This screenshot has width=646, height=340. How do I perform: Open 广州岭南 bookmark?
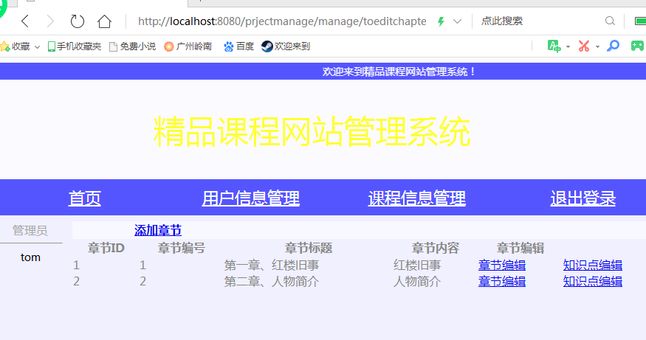coord(188,46)
